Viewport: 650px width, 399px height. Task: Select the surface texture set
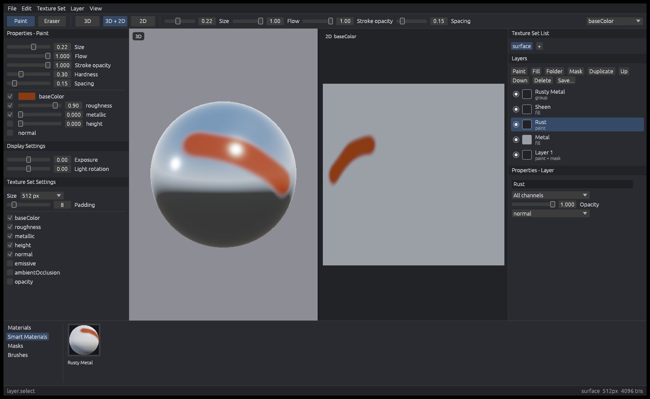pos(521,46)
